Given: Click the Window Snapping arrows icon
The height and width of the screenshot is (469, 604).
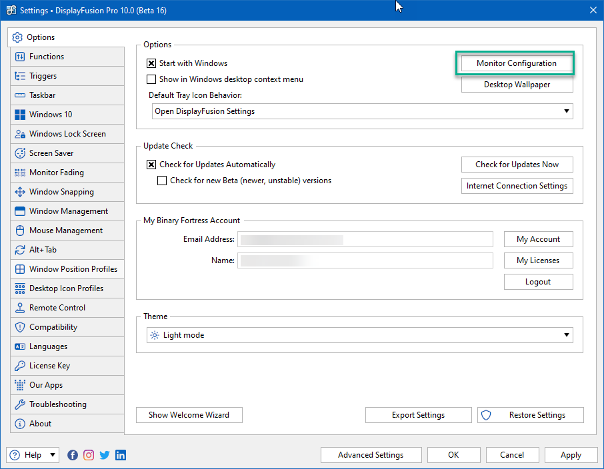Looking at the screenshot, I should pyautogui.click(x=19, y=192).
